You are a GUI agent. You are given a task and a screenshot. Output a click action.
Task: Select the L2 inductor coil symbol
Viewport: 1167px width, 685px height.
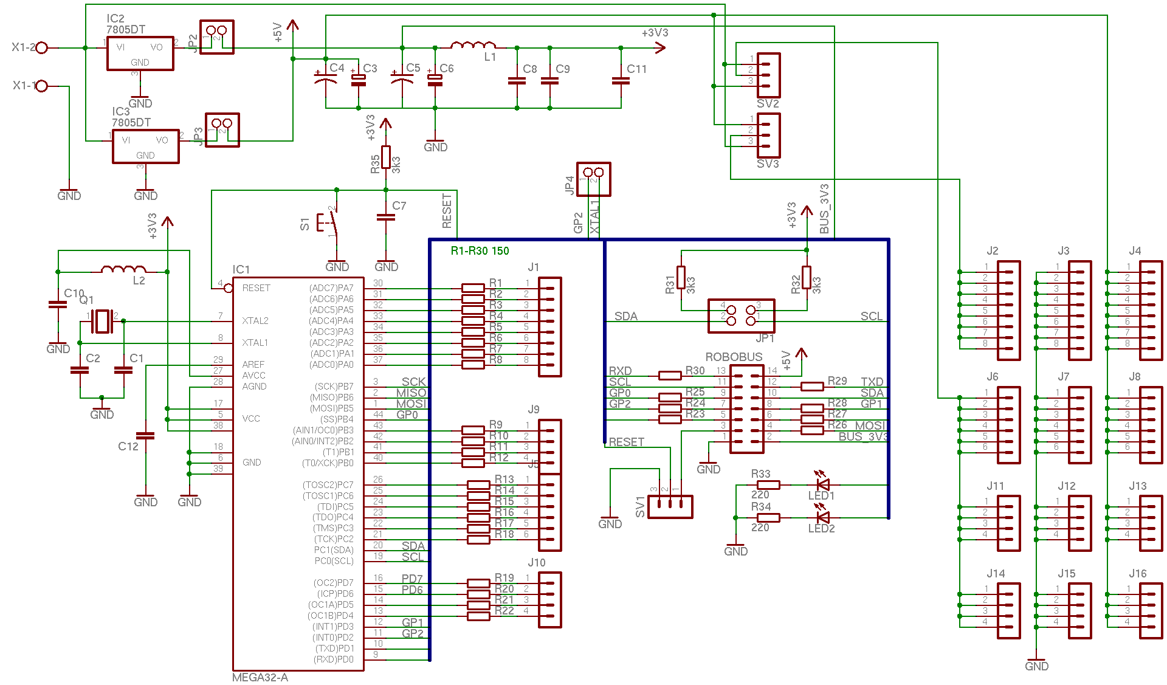[x=123, y=270]
